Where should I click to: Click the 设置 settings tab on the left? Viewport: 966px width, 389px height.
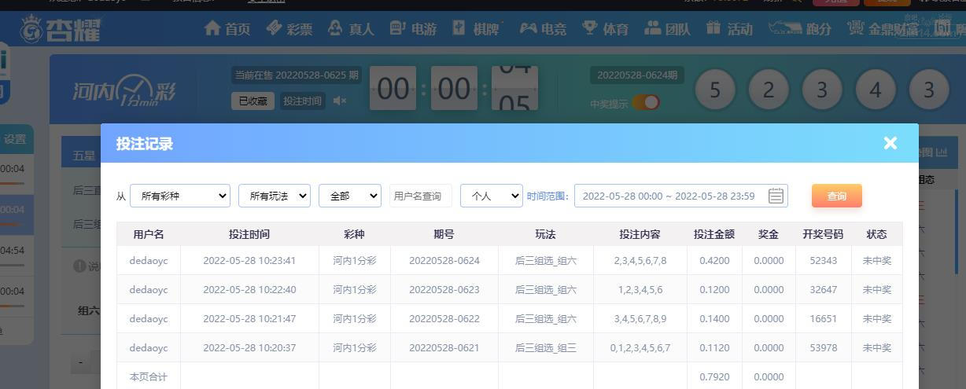15,139
